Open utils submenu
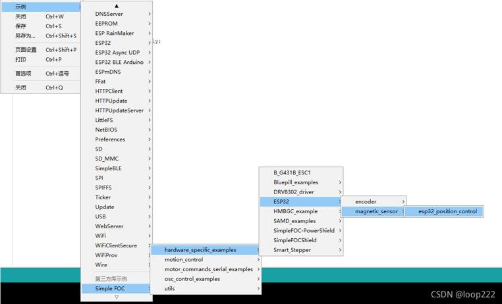Screen dimensions: 502x304 (x=206, y=288)
